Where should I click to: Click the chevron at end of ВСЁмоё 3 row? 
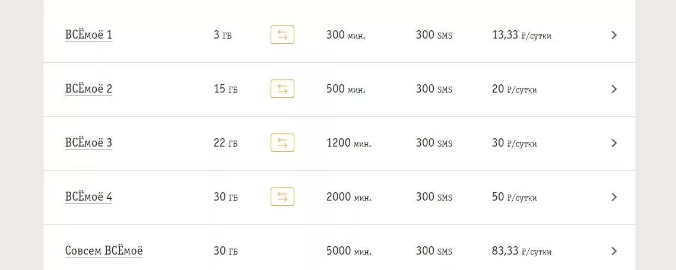(x=614, y=143)
